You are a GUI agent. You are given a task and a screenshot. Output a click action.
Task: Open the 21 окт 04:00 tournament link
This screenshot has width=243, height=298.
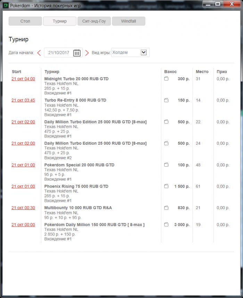23,79
